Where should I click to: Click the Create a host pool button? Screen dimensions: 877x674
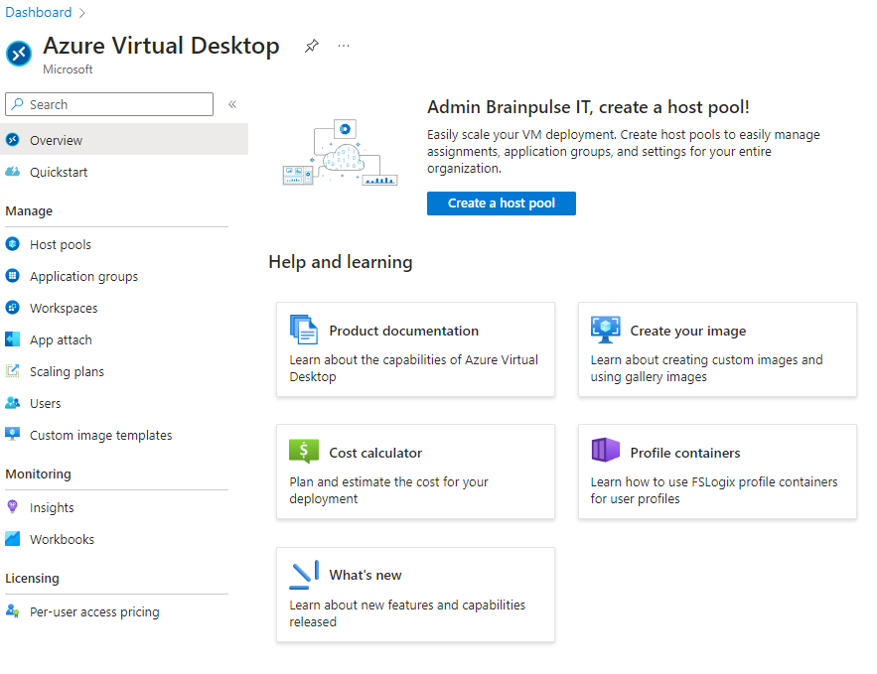[x=501, y=202]
